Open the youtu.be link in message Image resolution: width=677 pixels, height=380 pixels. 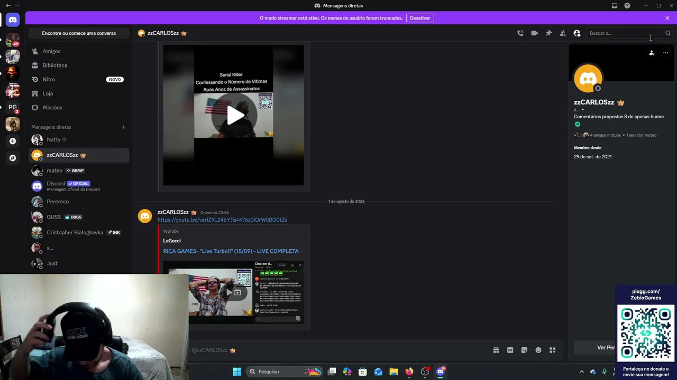pyautogui.click(x=222, y=220)
